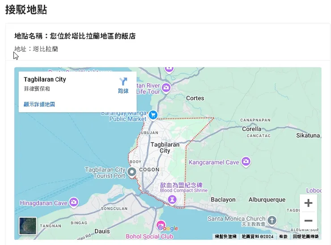Viewport: 331px width, 245px height.
Task: Click the Google logo on the map
Action: [x=168, y=228]
